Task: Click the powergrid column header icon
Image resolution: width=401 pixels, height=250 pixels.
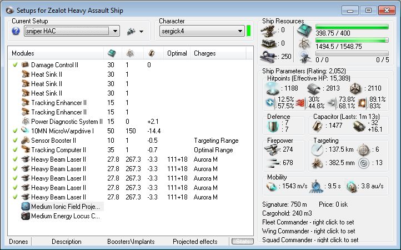Action: click(x=130, y=53)
